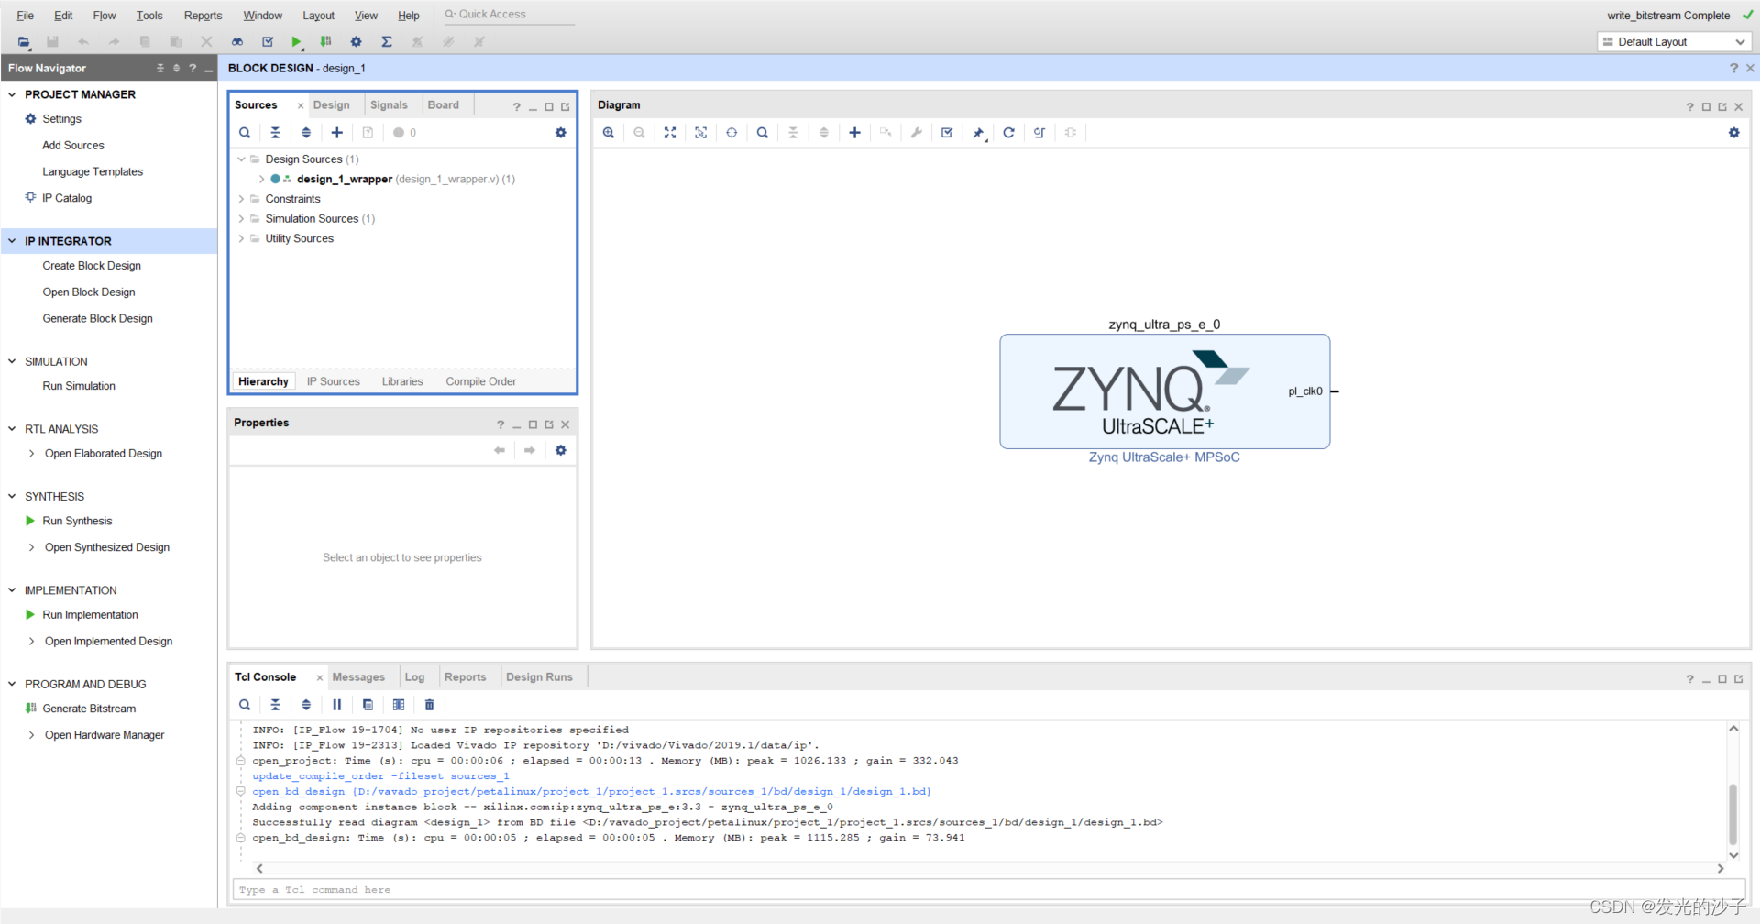Viewport: 1760px width, 924px height.
Task: Collapse the Design Sources tree node
Action: (x=241, y=159)
